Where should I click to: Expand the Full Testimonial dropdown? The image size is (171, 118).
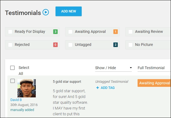(x=154, y=68)
